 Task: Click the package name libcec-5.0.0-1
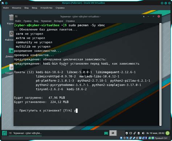tap(79, 72)
